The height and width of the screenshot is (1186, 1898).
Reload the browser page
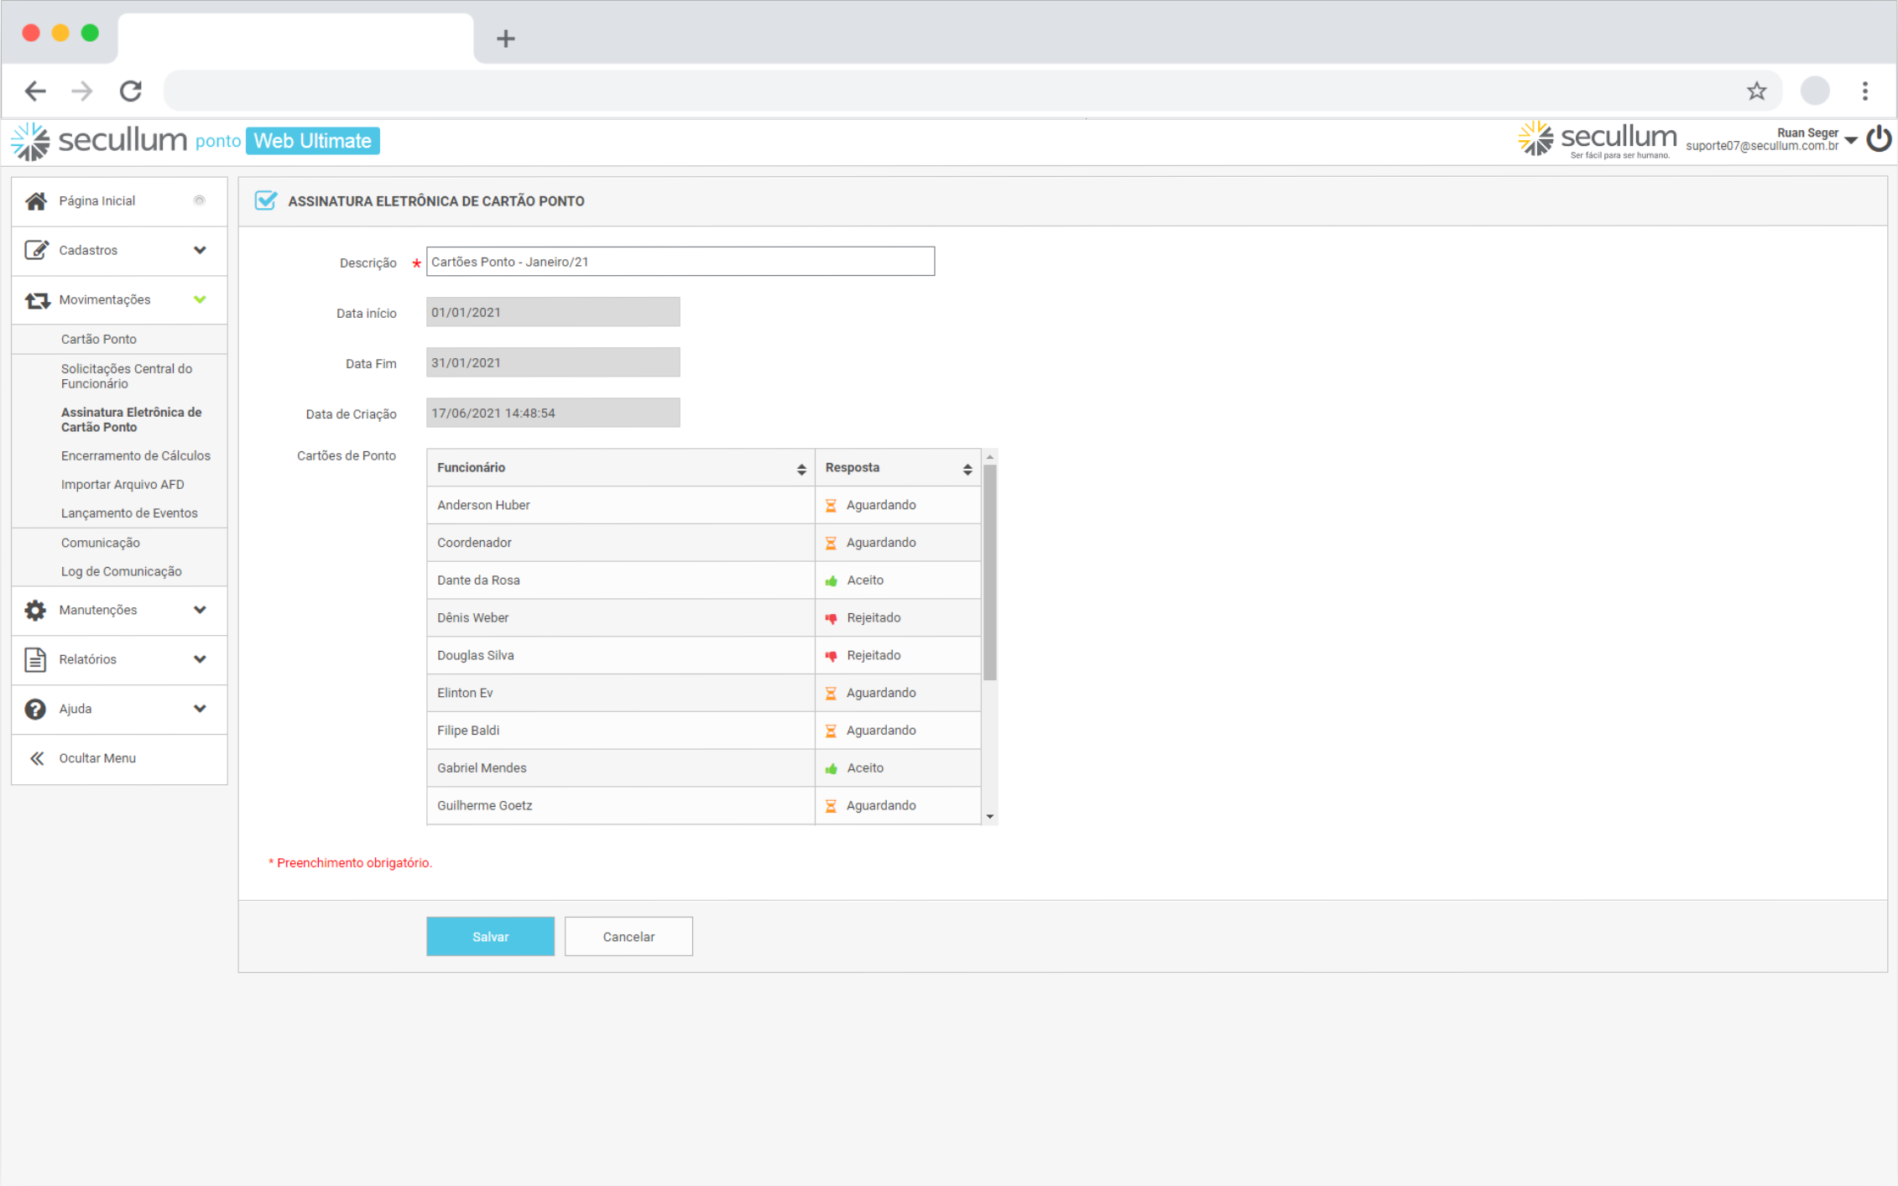coord(131,91)
